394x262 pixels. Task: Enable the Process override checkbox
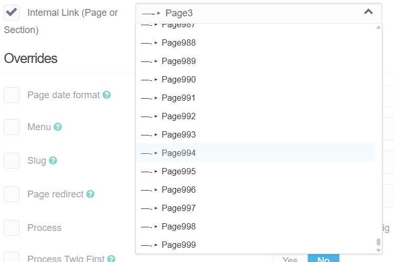tap(12, 228)
